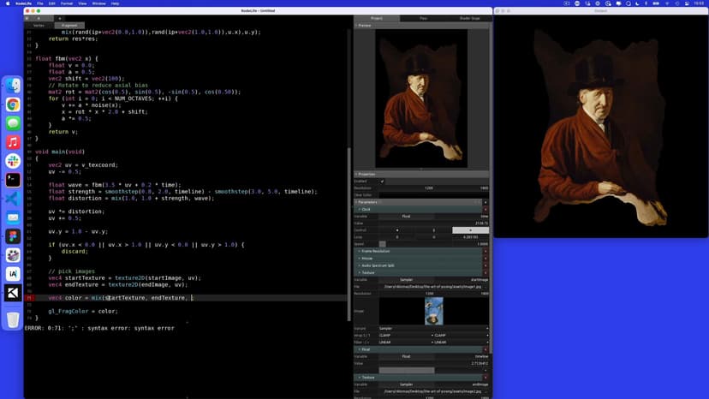Launch the Music app in dock
Screen dimensions: 709x399
pyautogui.click(x=13, y=142)
